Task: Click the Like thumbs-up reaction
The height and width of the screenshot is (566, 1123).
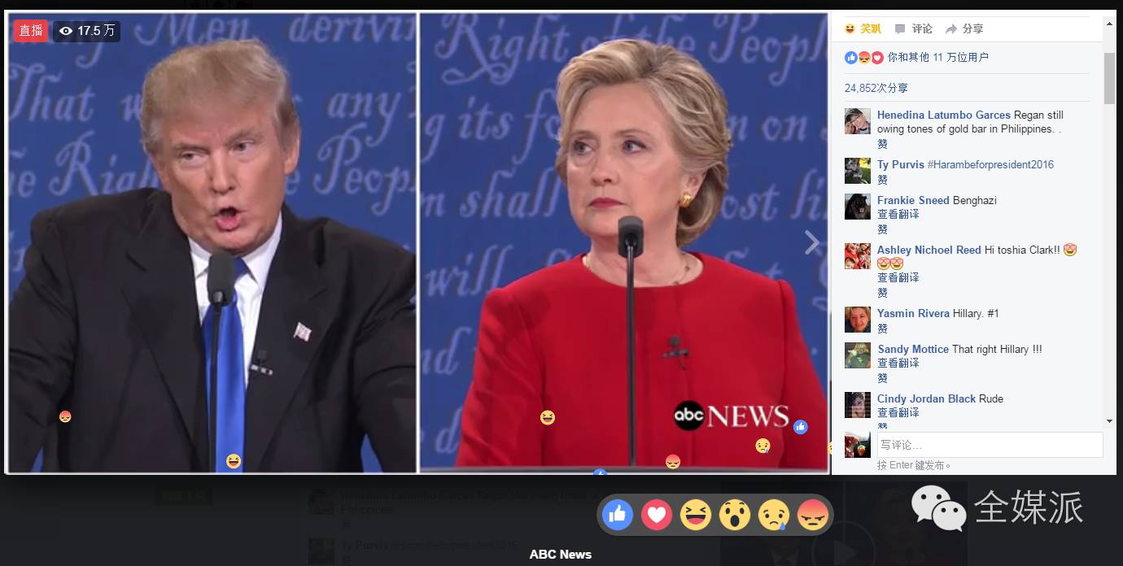Action: [x=618, y=515]
